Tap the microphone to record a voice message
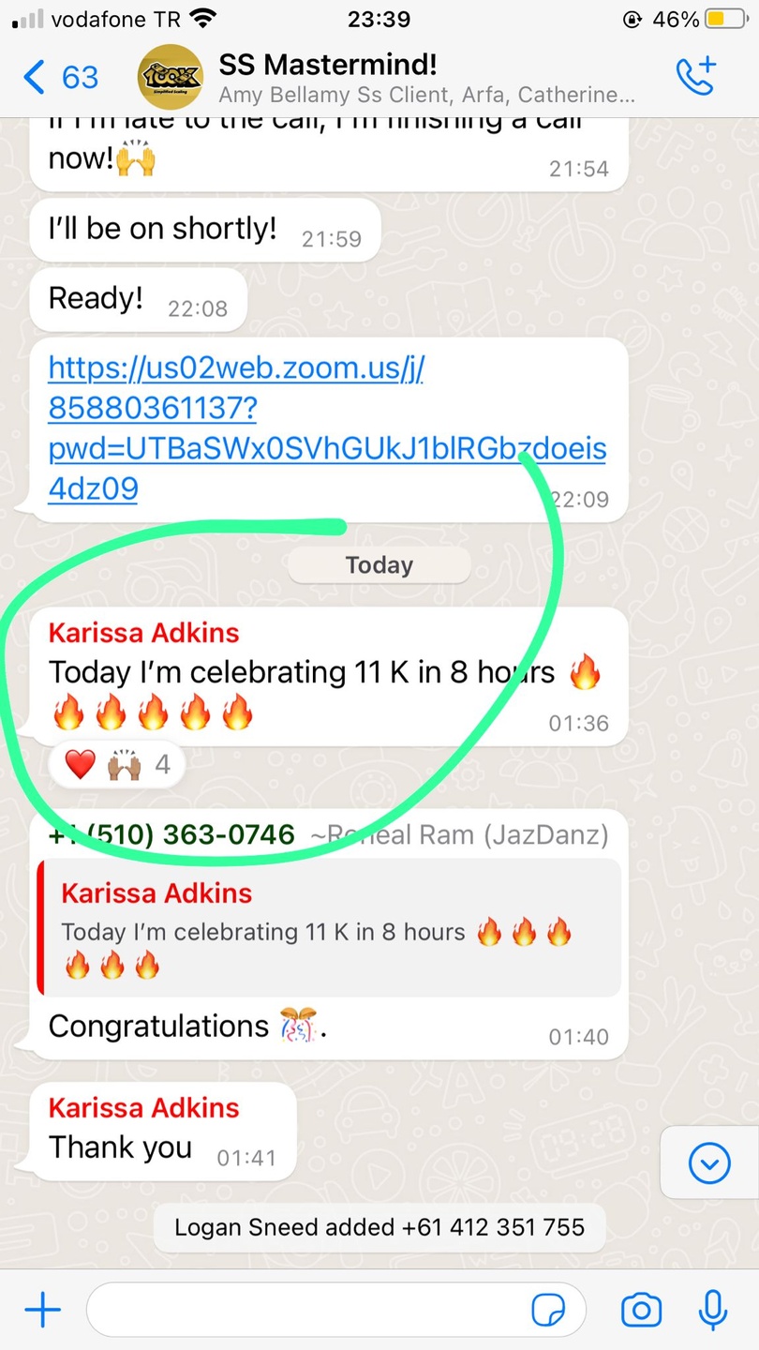759x1350 pixels. [x=713, y=1310]
